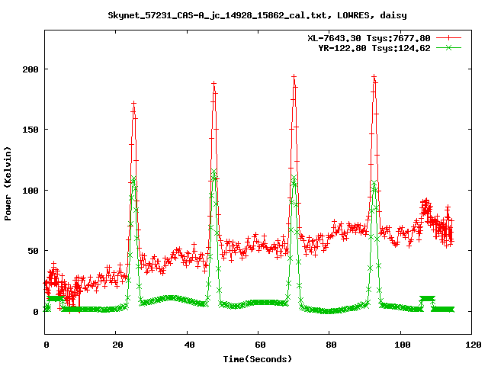Click the top of the fourth red peak near 92 seconds
Viewport: 488px width, 366px height.
coord(374,76)
